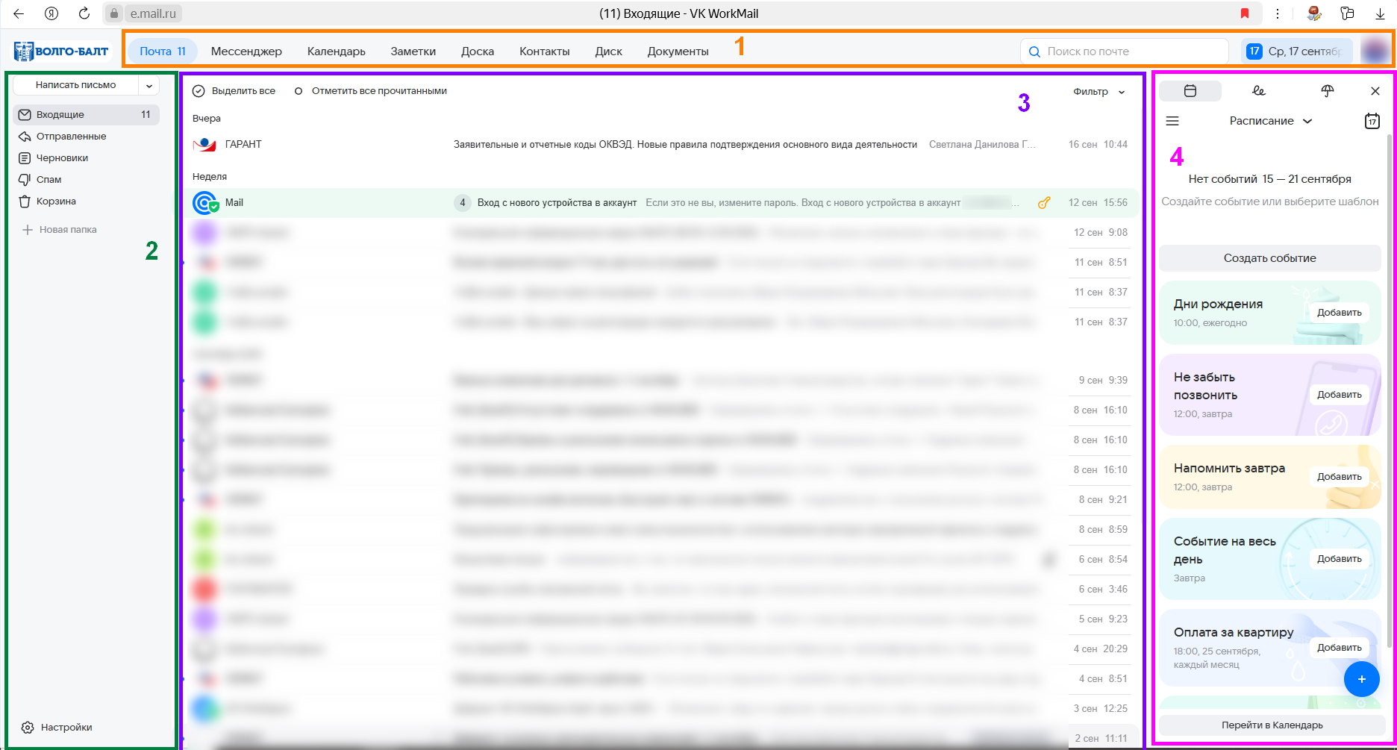The image size is (1397, 750).
Task: Expand arrow next to Написать письмо
Action: click(149, 86)
